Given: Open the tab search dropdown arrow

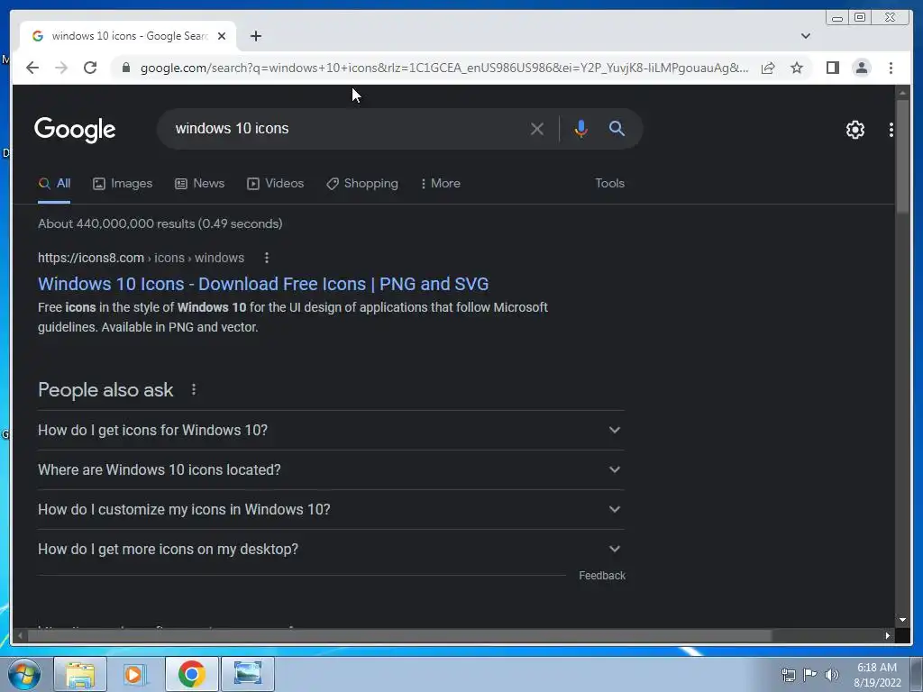Looking at the screenshot, I should [x=806, y=36].
